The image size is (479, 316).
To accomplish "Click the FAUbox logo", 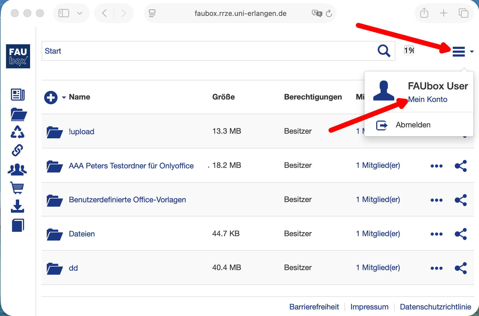I will click(x=18, y=56).
